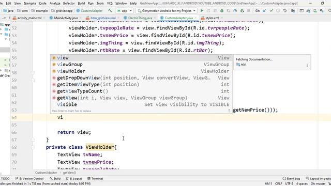Image resolution: width=331 pixels, height=186 pixels.
Task: Click the CRLF line separator status
Action: pos(278,184)
